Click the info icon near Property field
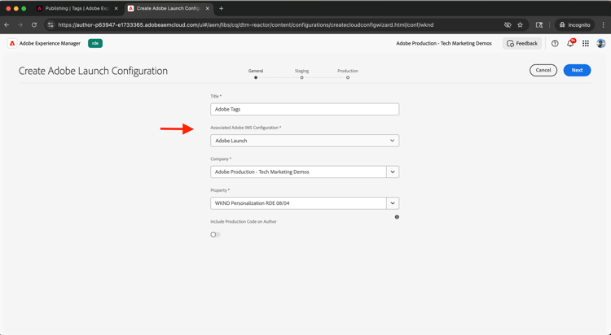611x335 pixels. pos(397,217)
